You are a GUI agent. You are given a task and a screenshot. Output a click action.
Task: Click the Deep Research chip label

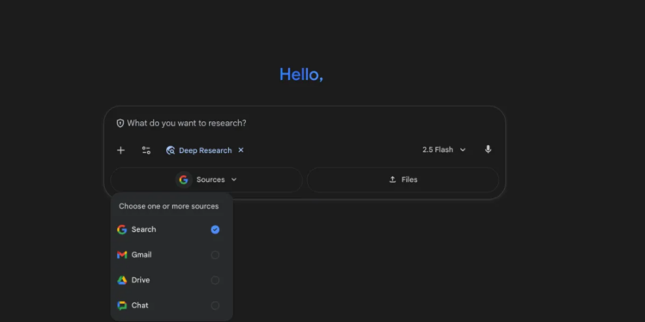(x=206, y=150)
